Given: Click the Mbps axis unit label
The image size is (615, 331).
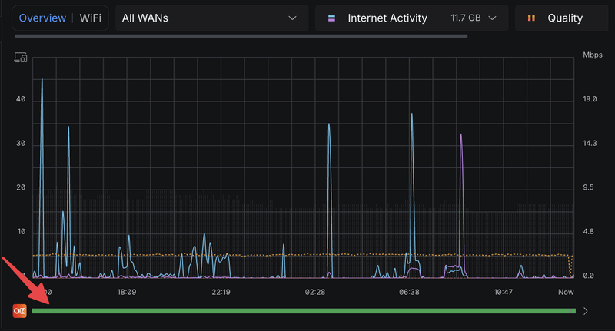Looking at the screenshot, I should [x=592, y=55].
